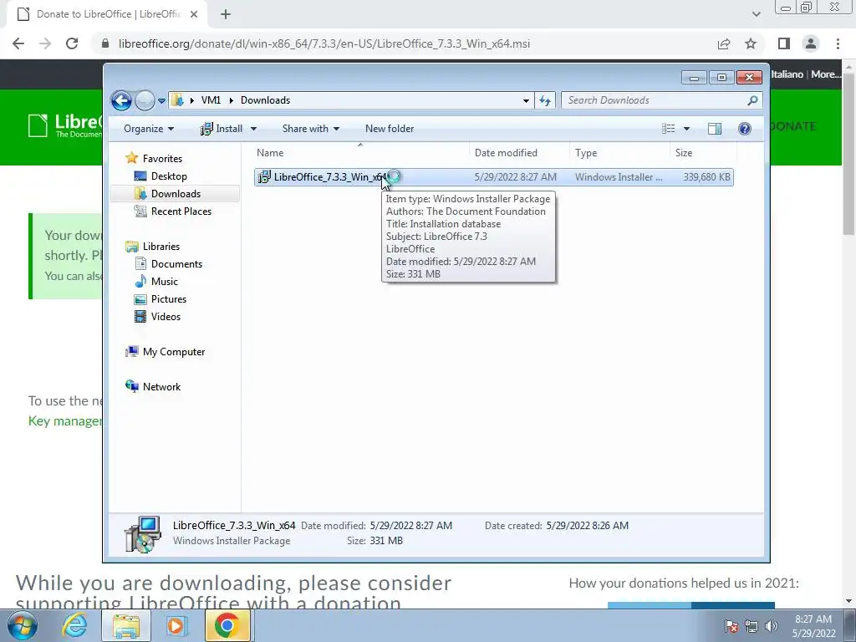Create a New folder
Screen dimensions: 856x642
[390, 129]
